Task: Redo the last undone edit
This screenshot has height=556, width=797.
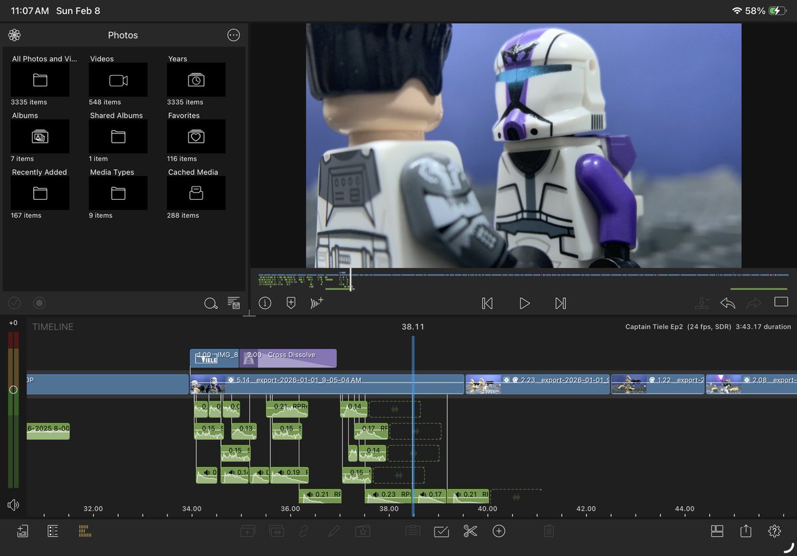Action: (754, 303)
